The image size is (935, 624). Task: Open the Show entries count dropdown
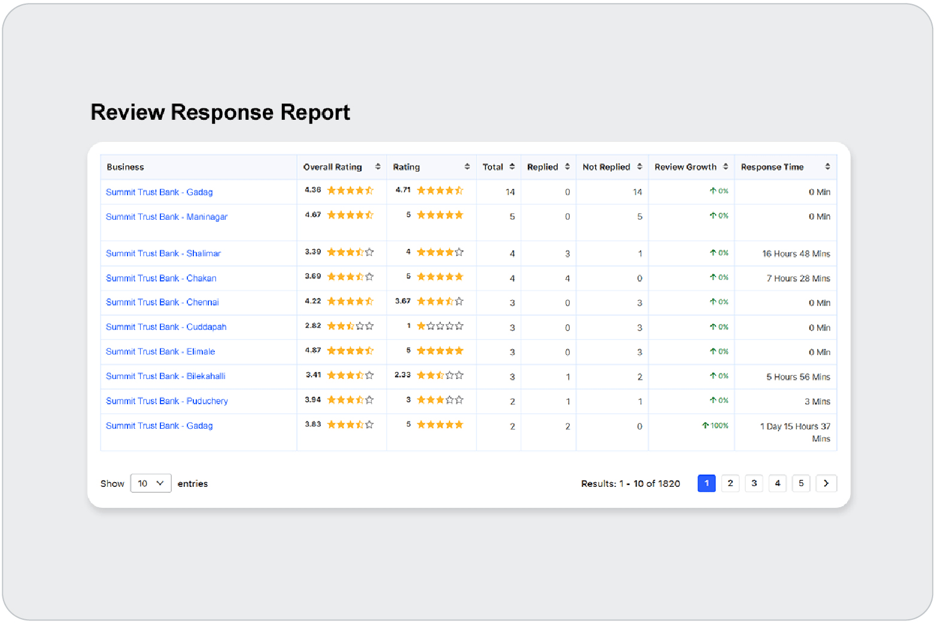click(151, 483)
